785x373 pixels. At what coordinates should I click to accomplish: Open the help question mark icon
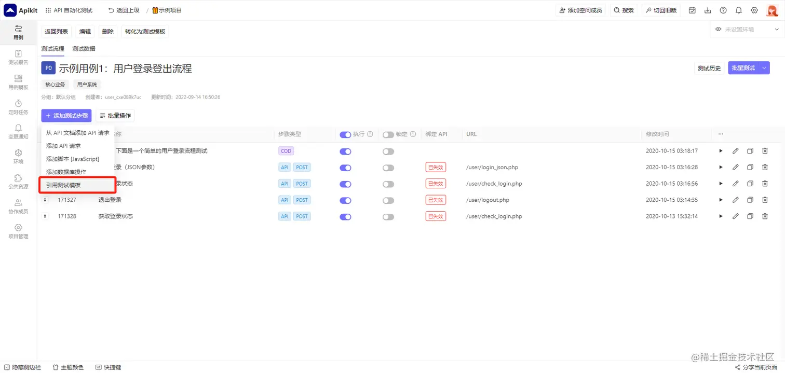[723, 10]
